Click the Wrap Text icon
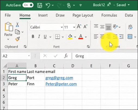The image size is (138, 110). 130,27
